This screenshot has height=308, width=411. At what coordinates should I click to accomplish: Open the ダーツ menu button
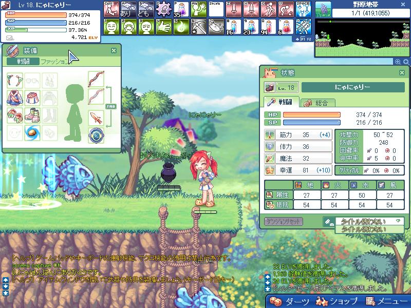[289, 301]
